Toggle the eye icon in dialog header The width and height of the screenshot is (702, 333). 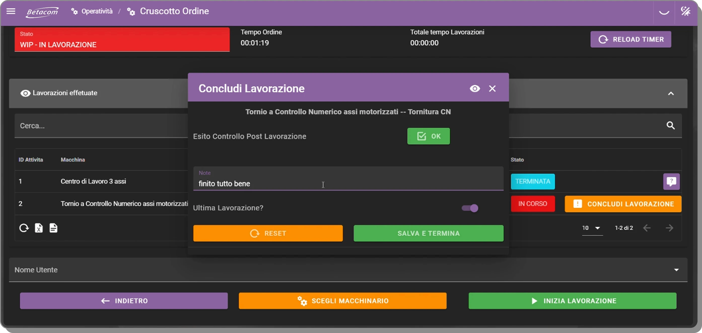click(x=475, y=89)
